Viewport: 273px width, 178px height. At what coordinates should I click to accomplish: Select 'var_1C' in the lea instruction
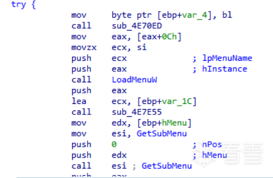[177, 101]
